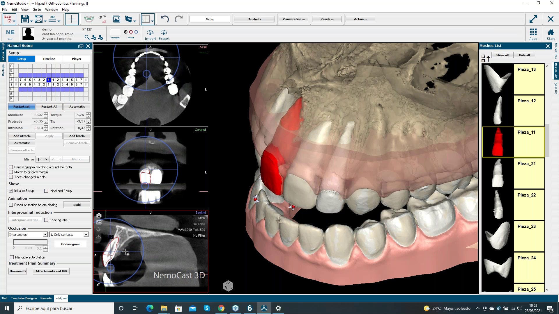
Task: Enable Teeth changed in color checkbox
Action: click(x=11, y=177)
